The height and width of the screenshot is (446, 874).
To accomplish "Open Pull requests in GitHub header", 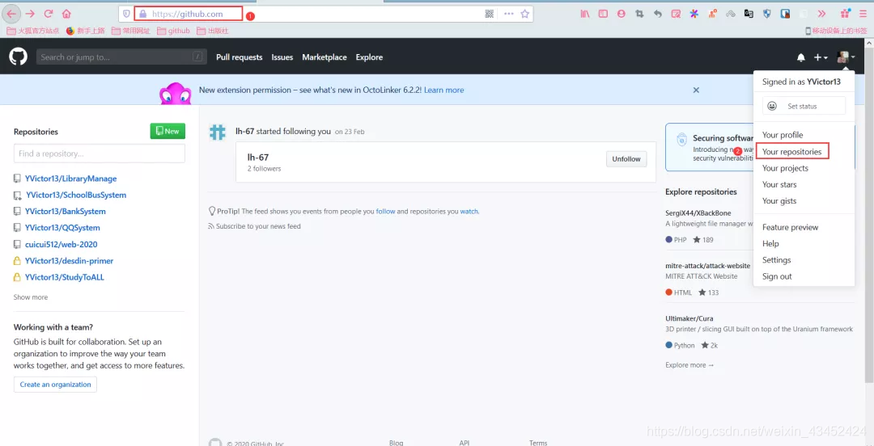I will point(239,57).
